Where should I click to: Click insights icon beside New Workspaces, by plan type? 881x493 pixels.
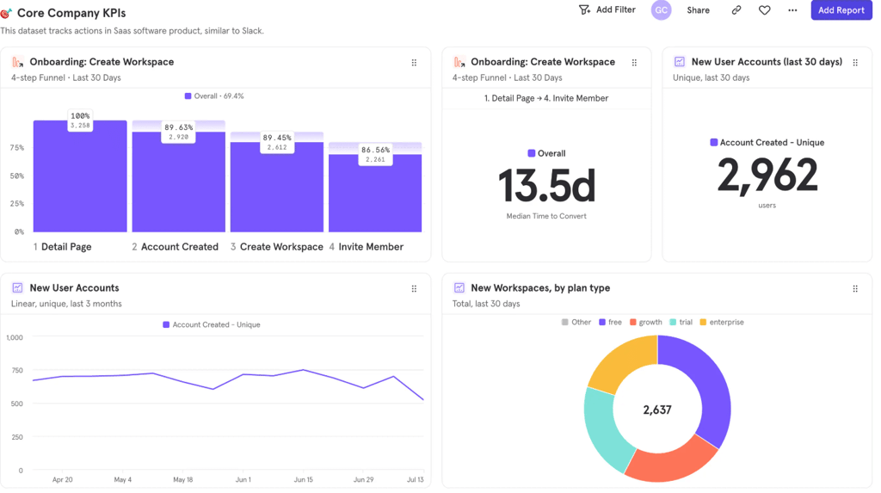pos(459,288)
